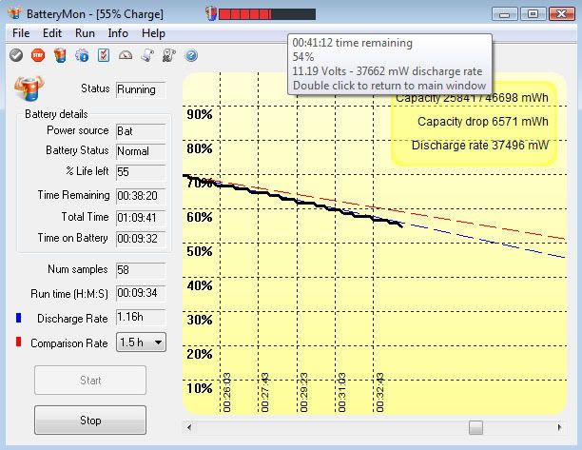Image resolution: width=582 pixels, height=450 pixels.
Task: Click the Time on Battery field 00:09:32
Action: [141, 239]
